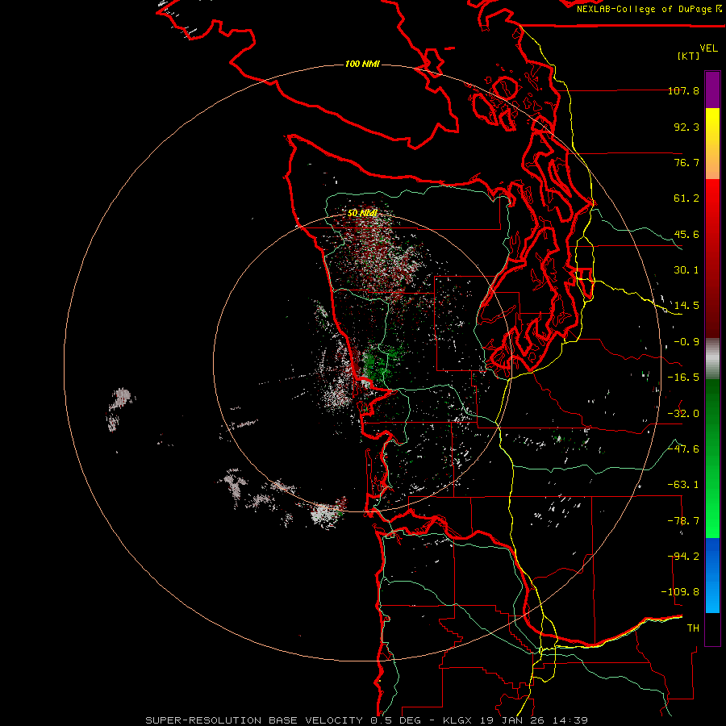Click the 76.7 legend value
This screenshot has height=726, width=726.
[x=686, y=162]
